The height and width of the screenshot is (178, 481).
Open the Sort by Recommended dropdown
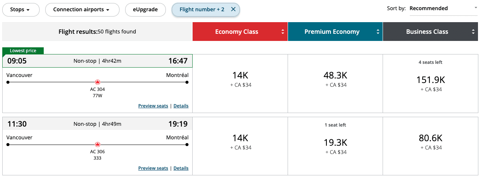(443, 9)
